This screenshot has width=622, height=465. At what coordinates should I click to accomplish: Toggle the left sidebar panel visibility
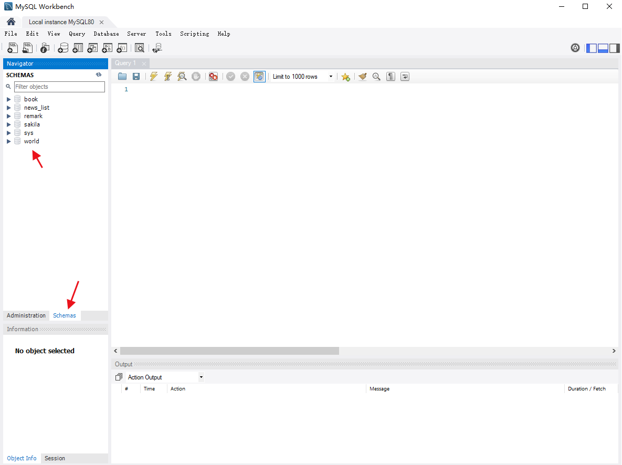592,48
